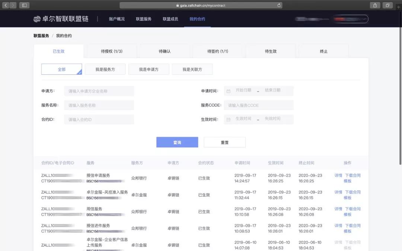
Task: Open 详情 for 用信服务 row
Action: pos(338,209)
